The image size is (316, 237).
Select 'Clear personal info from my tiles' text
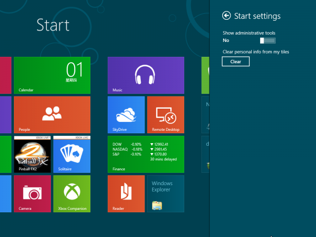256,52
